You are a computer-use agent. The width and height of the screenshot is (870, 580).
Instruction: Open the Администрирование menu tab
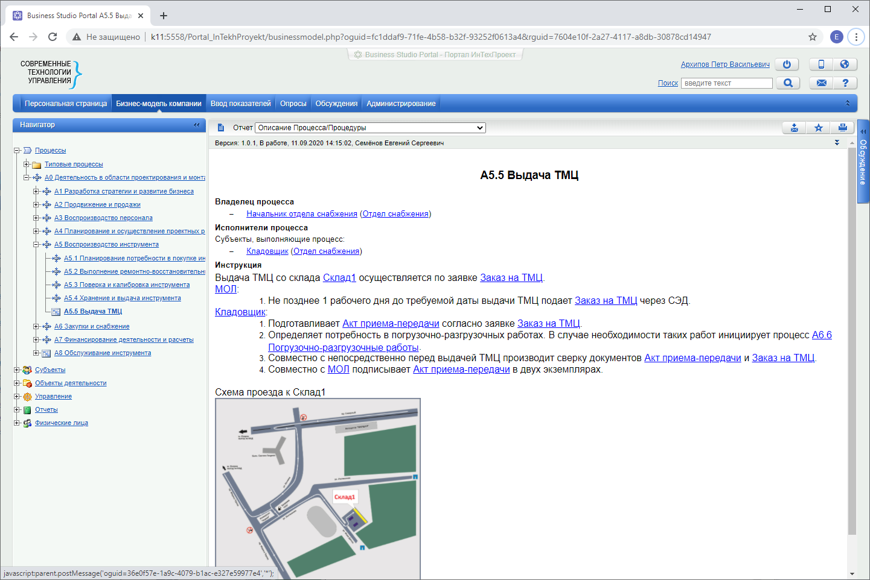401,104
